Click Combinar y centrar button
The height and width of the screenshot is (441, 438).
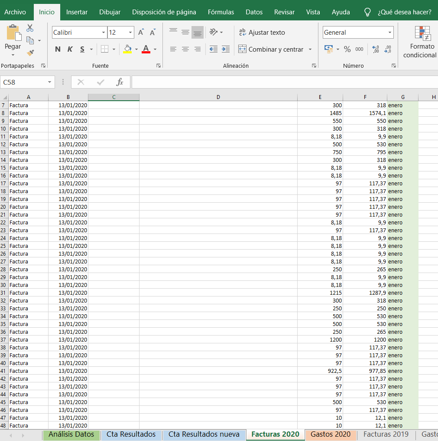point(271,49)
